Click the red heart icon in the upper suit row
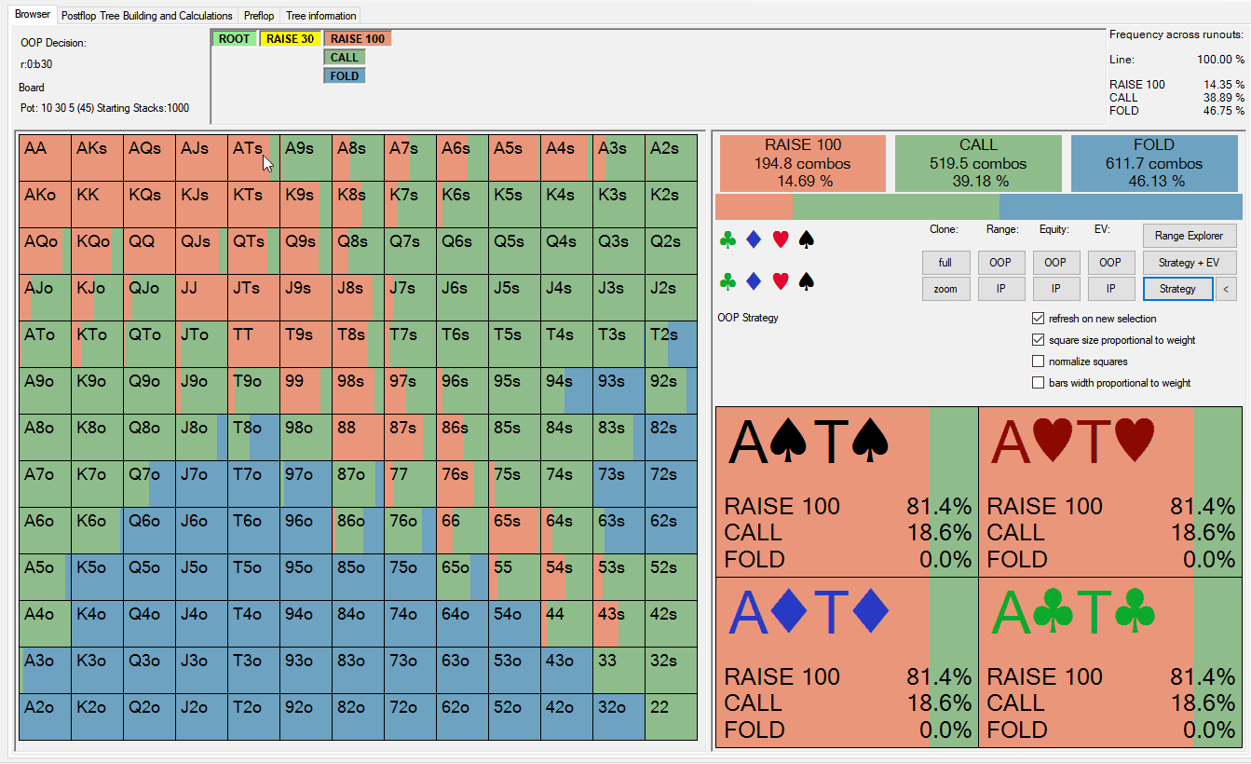The height and width of the screenshot is (764, 1251). click(x=781, y=240)
